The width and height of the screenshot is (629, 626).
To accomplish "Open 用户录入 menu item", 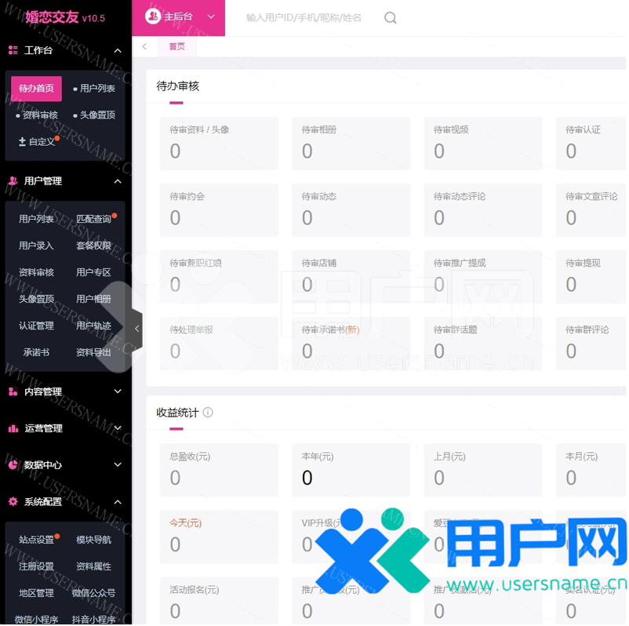I will 37,246.
